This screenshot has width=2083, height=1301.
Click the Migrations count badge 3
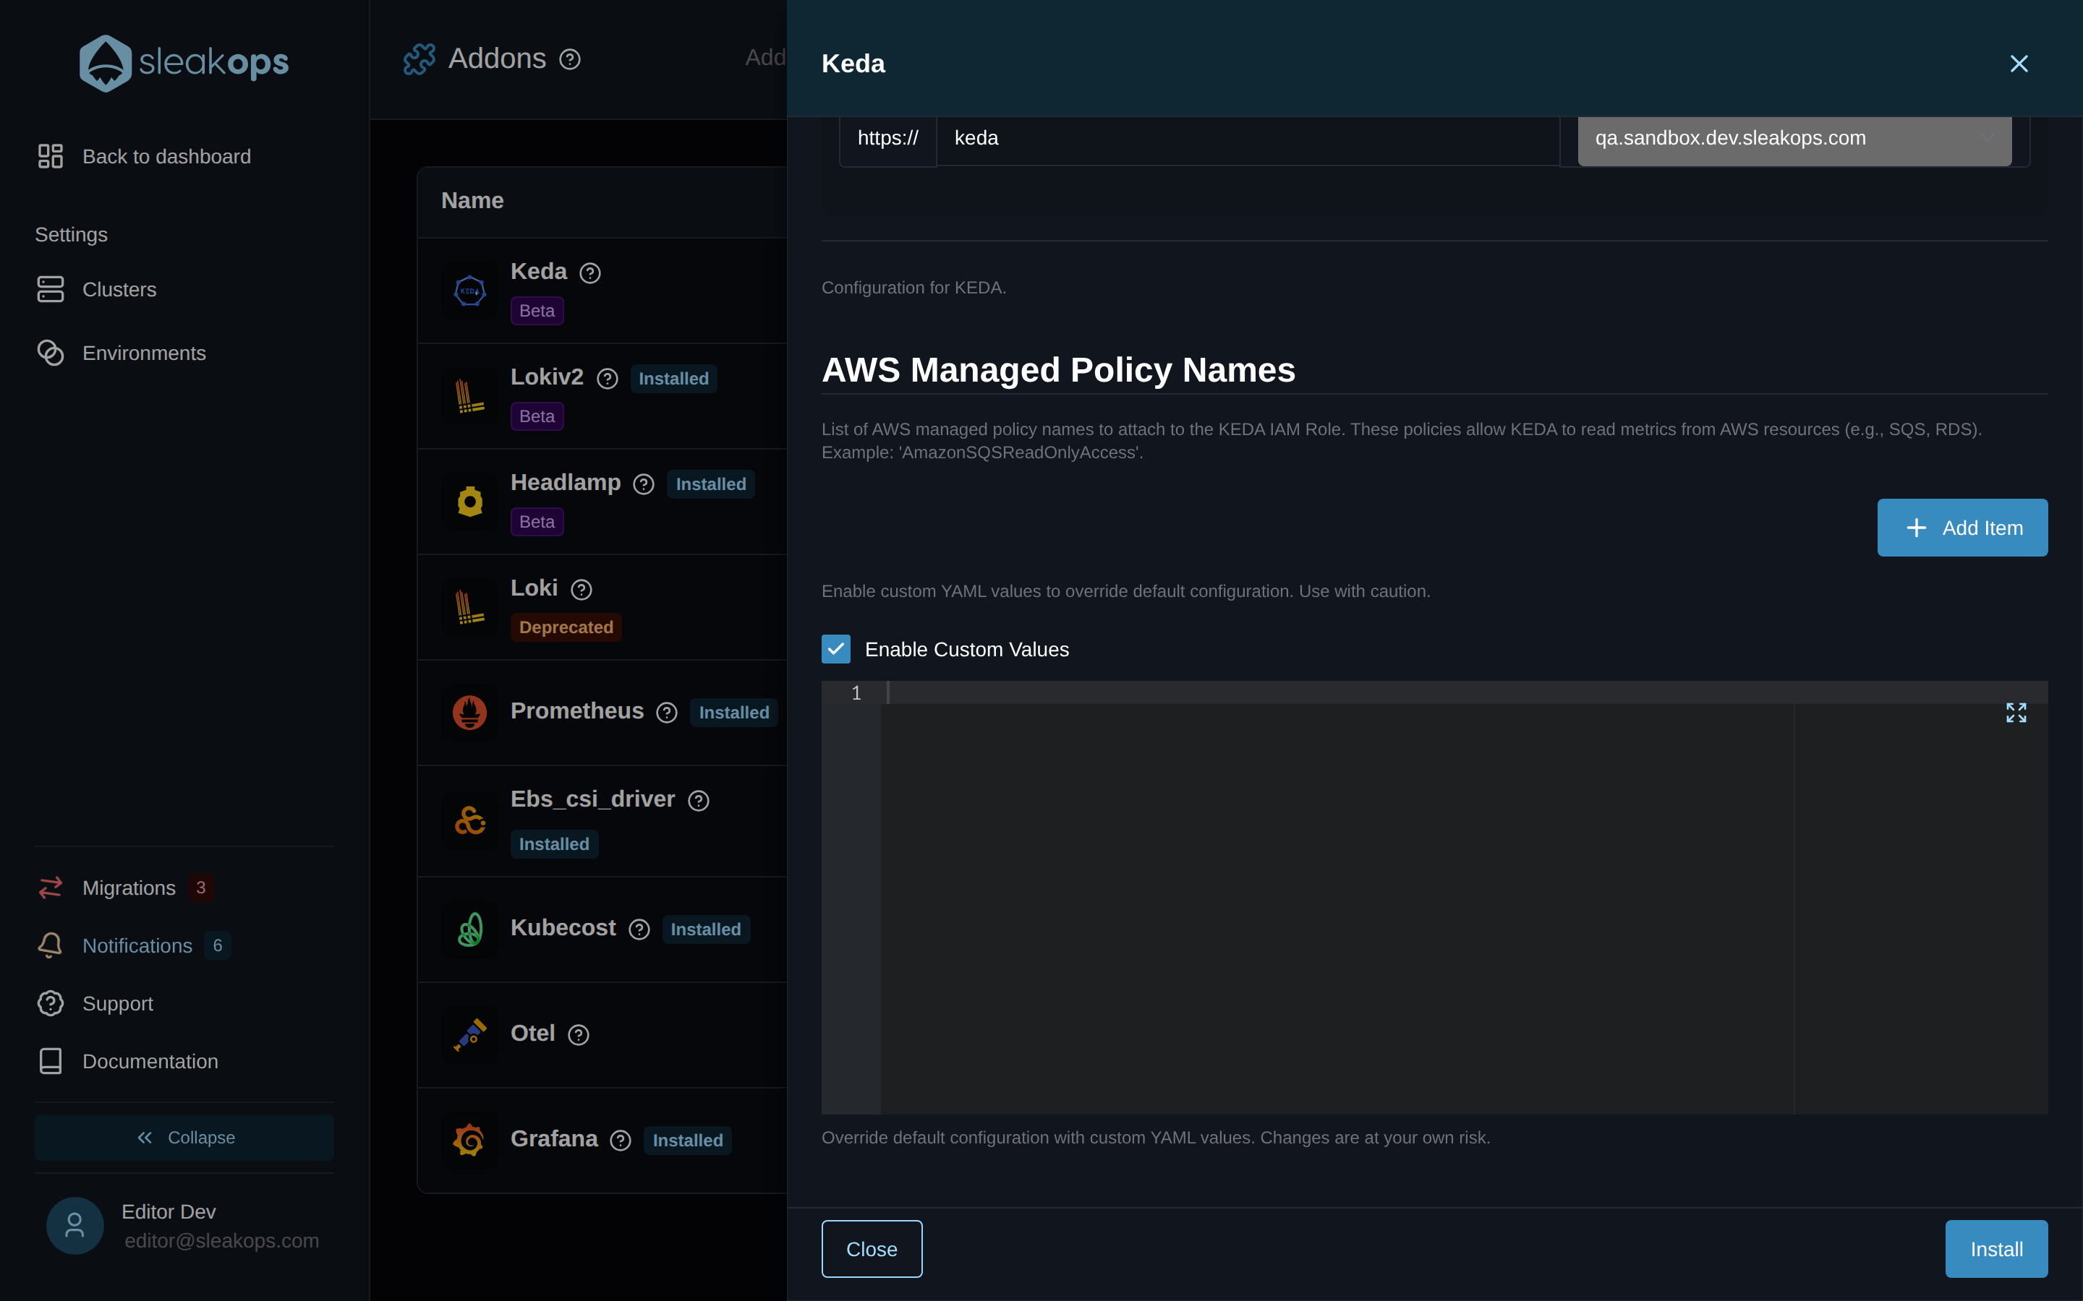200,887
